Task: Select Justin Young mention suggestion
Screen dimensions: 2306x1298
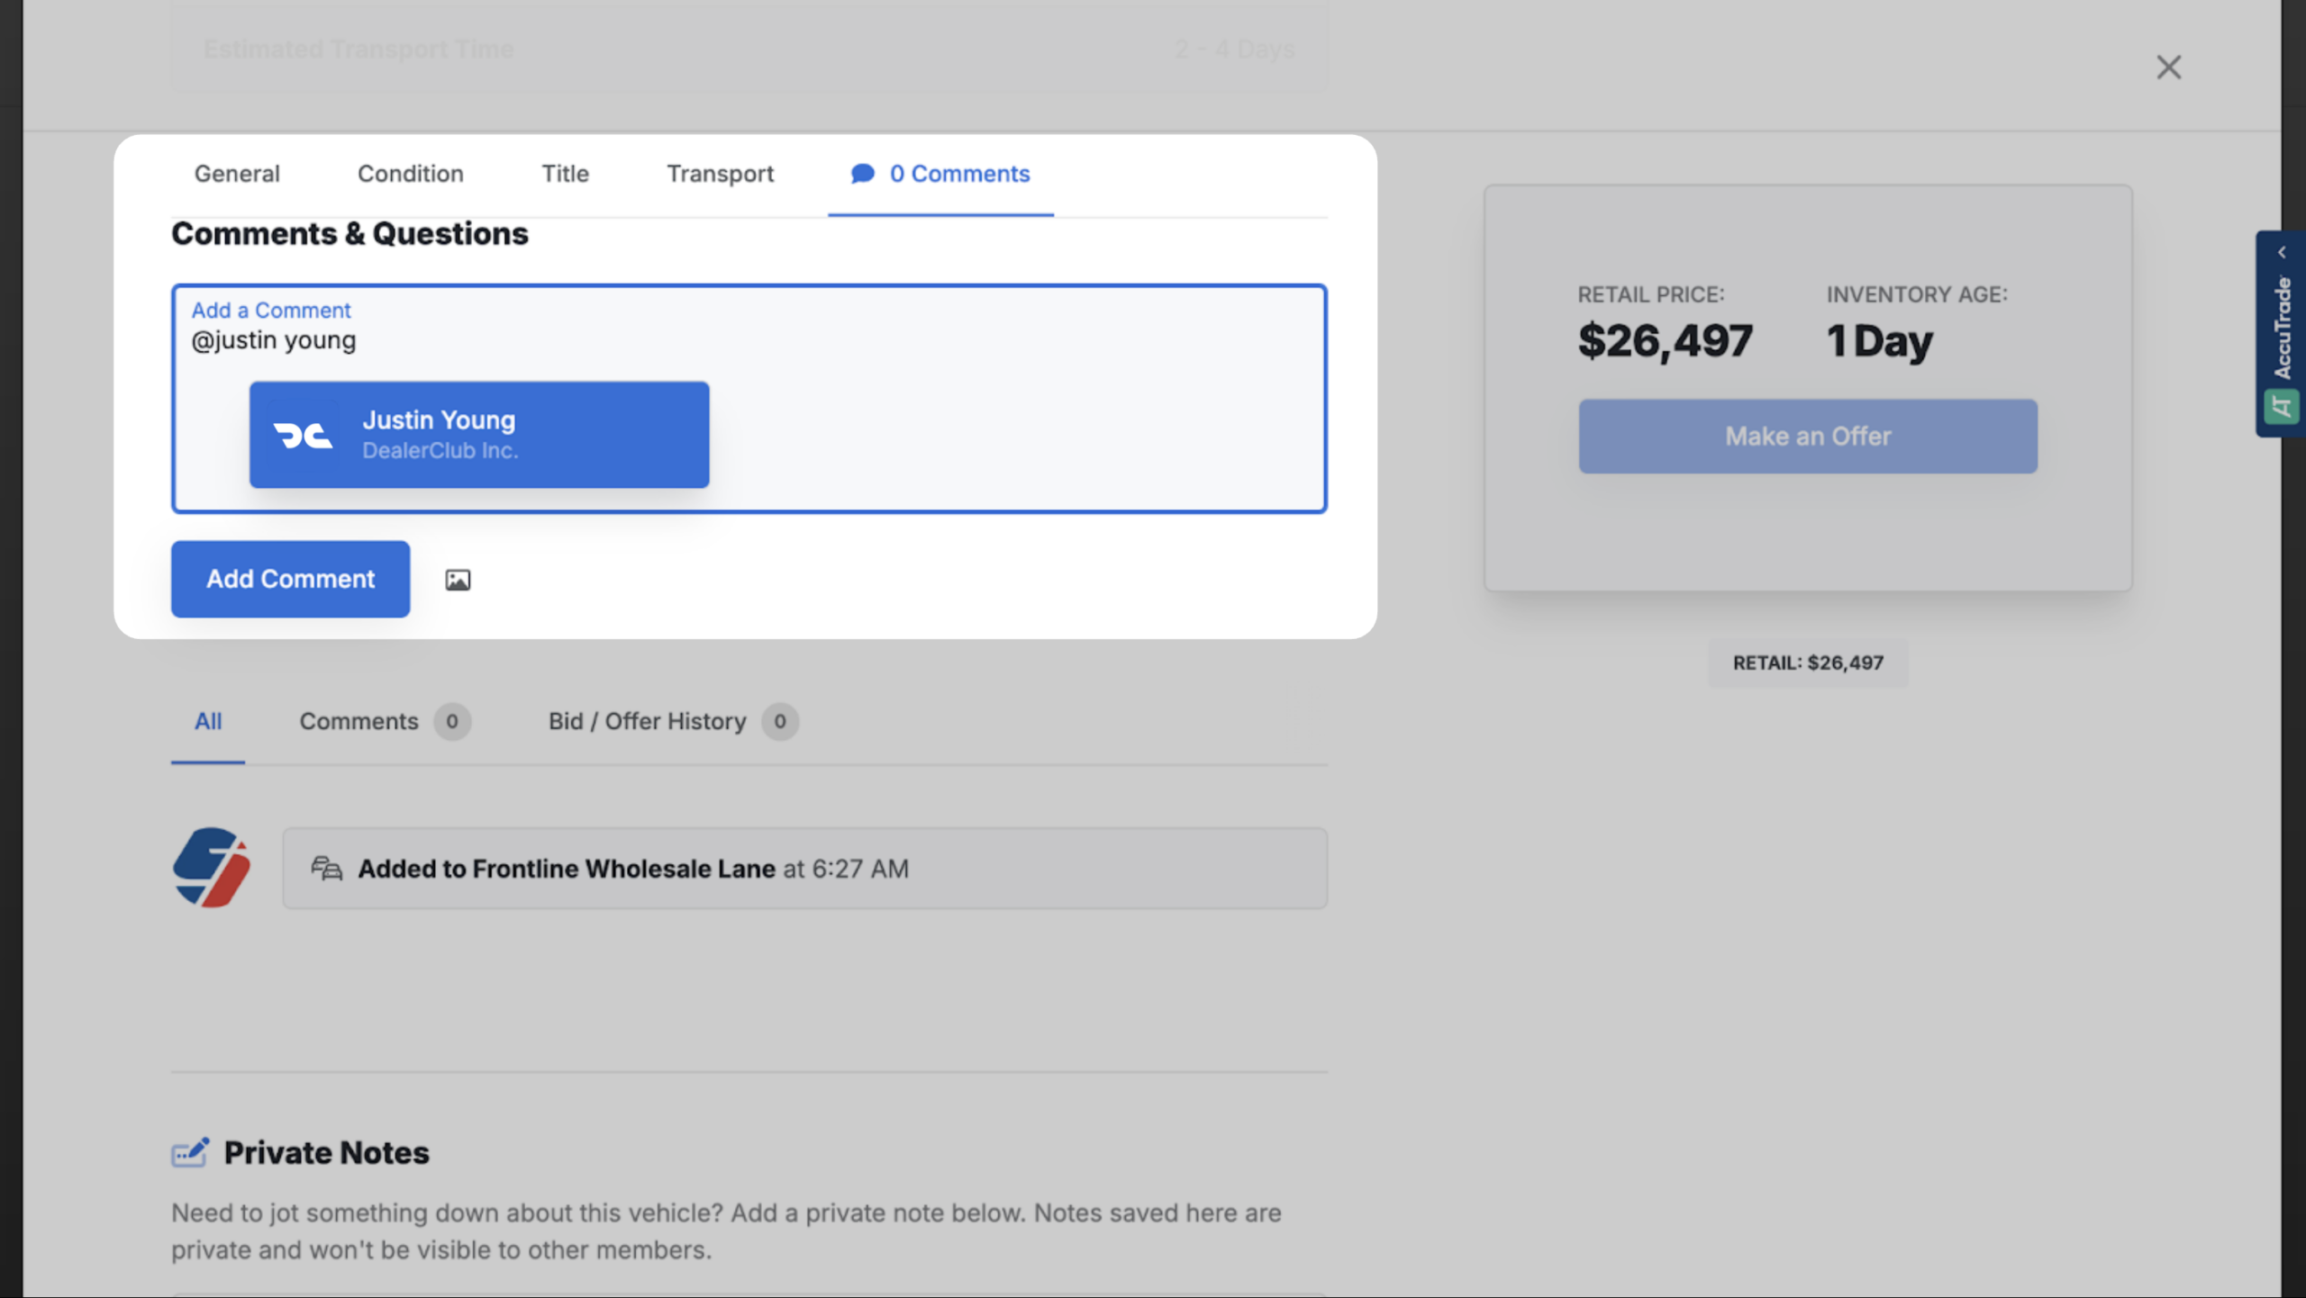Action: [x=479, y=435]
